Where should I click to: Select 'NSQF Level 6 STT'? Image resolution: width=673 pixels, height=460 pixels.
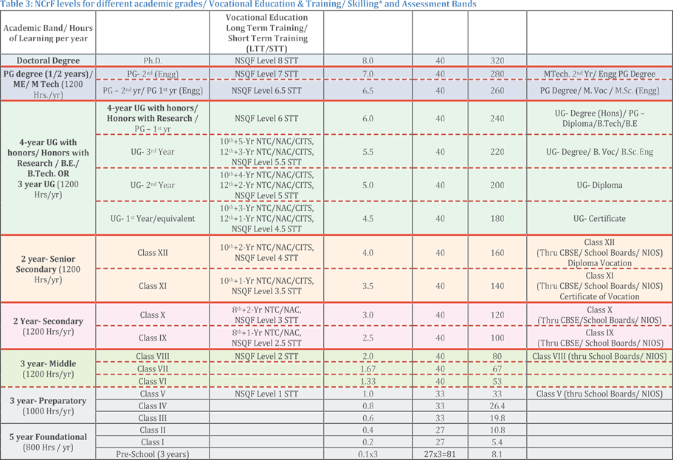[x=266, y=119]
